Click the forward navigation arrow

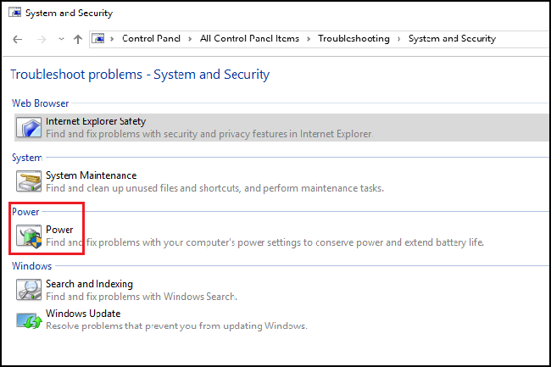click(40, 39)
